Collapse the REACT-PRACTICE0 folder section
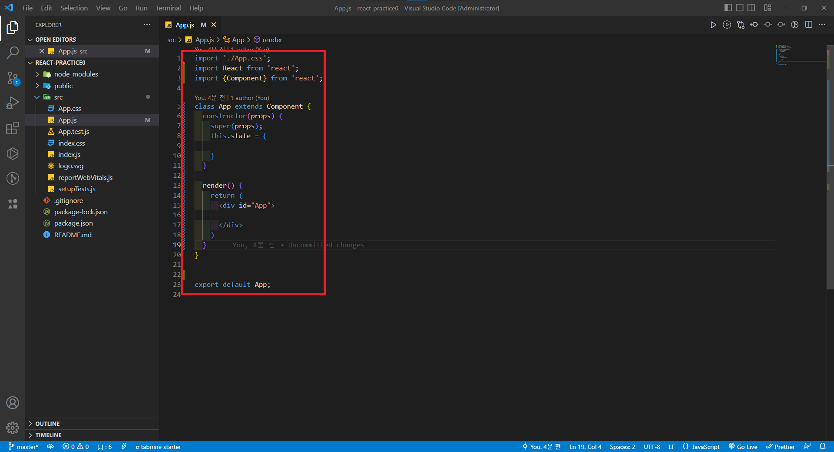Image resolution: width=834 pixels, height=452 pixels. (x=92, y=63)
